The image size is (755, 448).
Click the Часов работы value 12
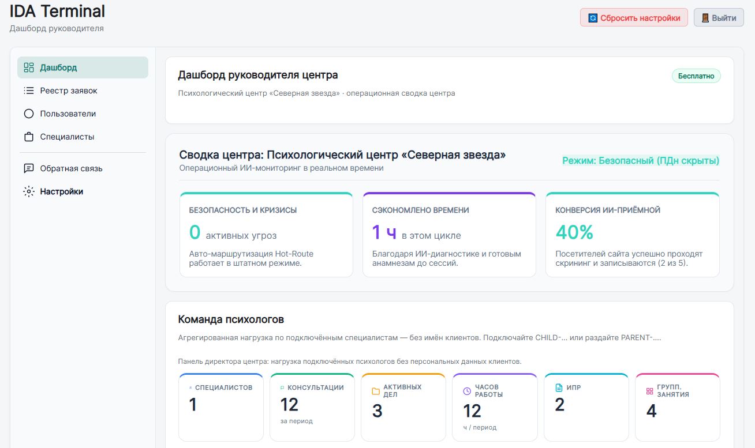coord(472,411)
